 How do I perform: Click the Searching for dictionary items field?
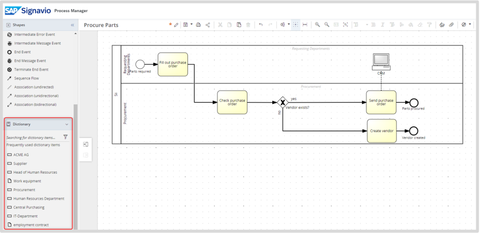coord(33,138)
